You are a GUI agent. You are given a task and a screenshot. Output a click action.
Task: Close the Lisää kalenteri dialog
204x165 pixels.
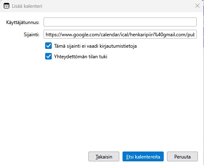(x=197, y=6)
